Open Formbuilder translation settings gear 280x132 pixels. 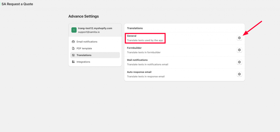click(x=239, y=50)
